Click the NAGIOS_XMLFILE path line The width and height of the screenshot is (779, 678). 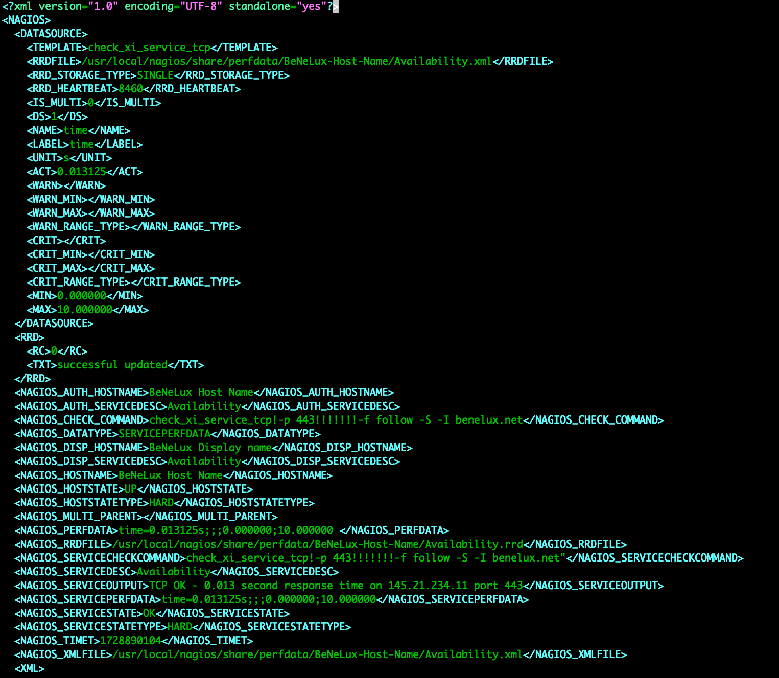click(x=321, y=654)
